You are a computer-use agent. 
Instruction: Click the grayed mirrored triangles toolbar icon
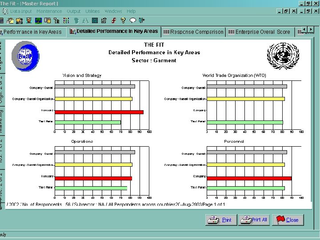(85, 20)
